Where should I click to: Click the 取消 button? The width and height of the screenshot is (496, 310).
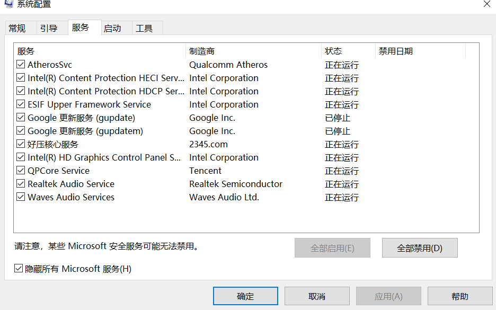point(317,296)
